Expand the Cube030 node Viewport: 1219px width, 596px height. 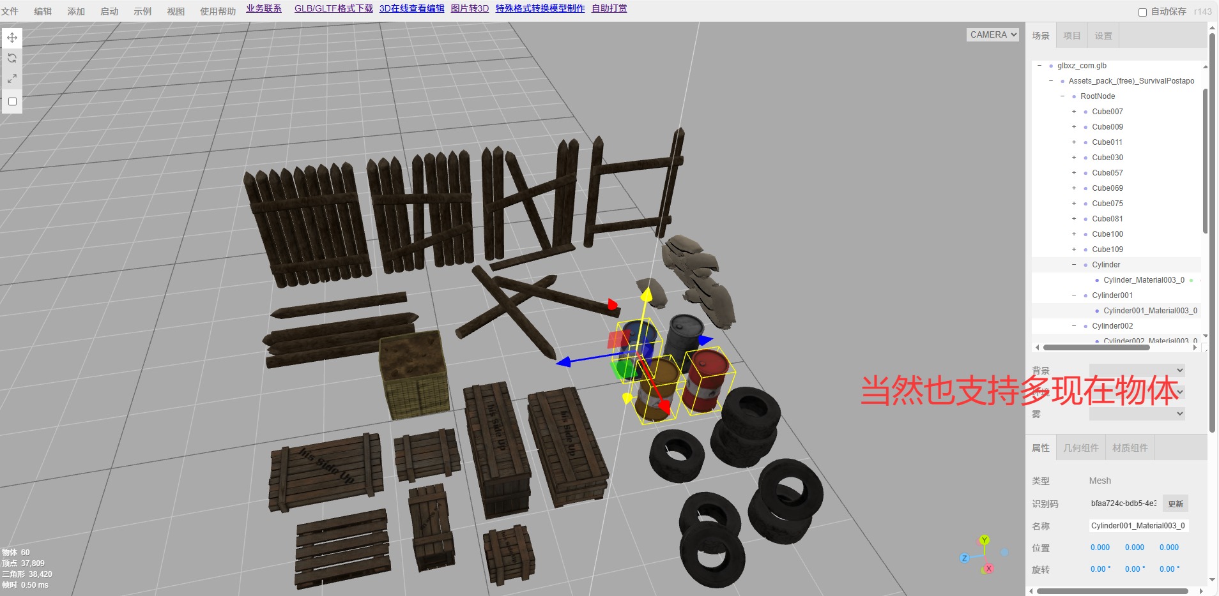[1074, 158]
